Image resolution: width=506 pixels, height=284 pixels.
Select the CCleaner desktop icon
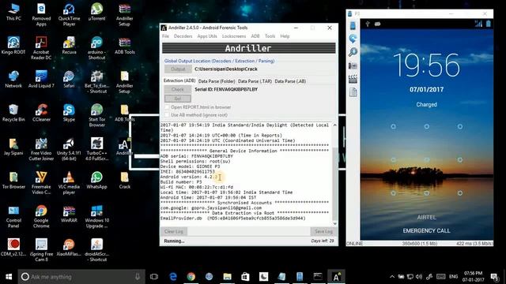(41, 113)
